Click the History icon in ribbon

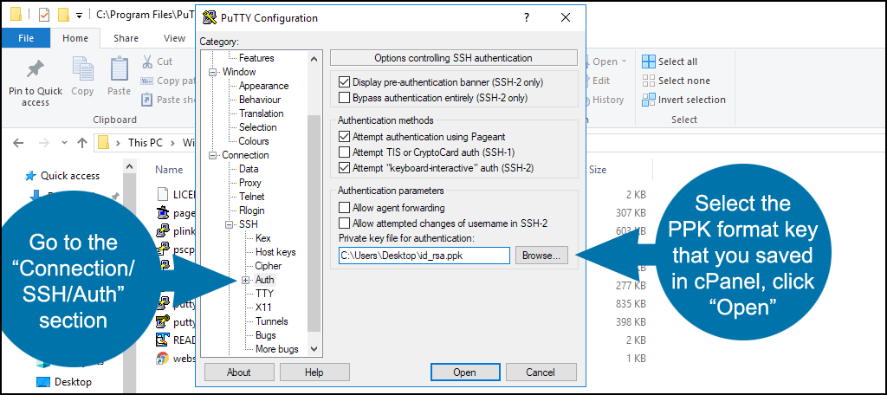[588, 100]
